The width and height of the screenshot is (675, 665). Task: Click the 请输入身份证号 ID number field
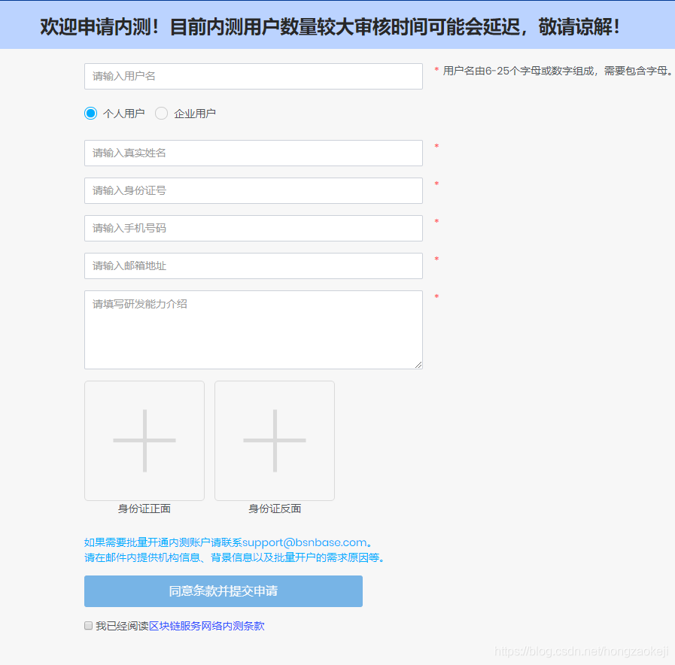pos(253,190)
